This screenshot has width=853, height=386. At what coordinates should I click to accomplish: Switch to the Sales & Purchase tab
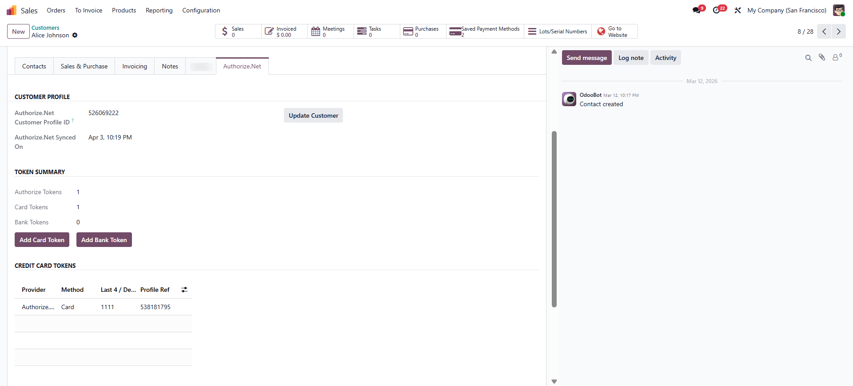coord(84,66)
